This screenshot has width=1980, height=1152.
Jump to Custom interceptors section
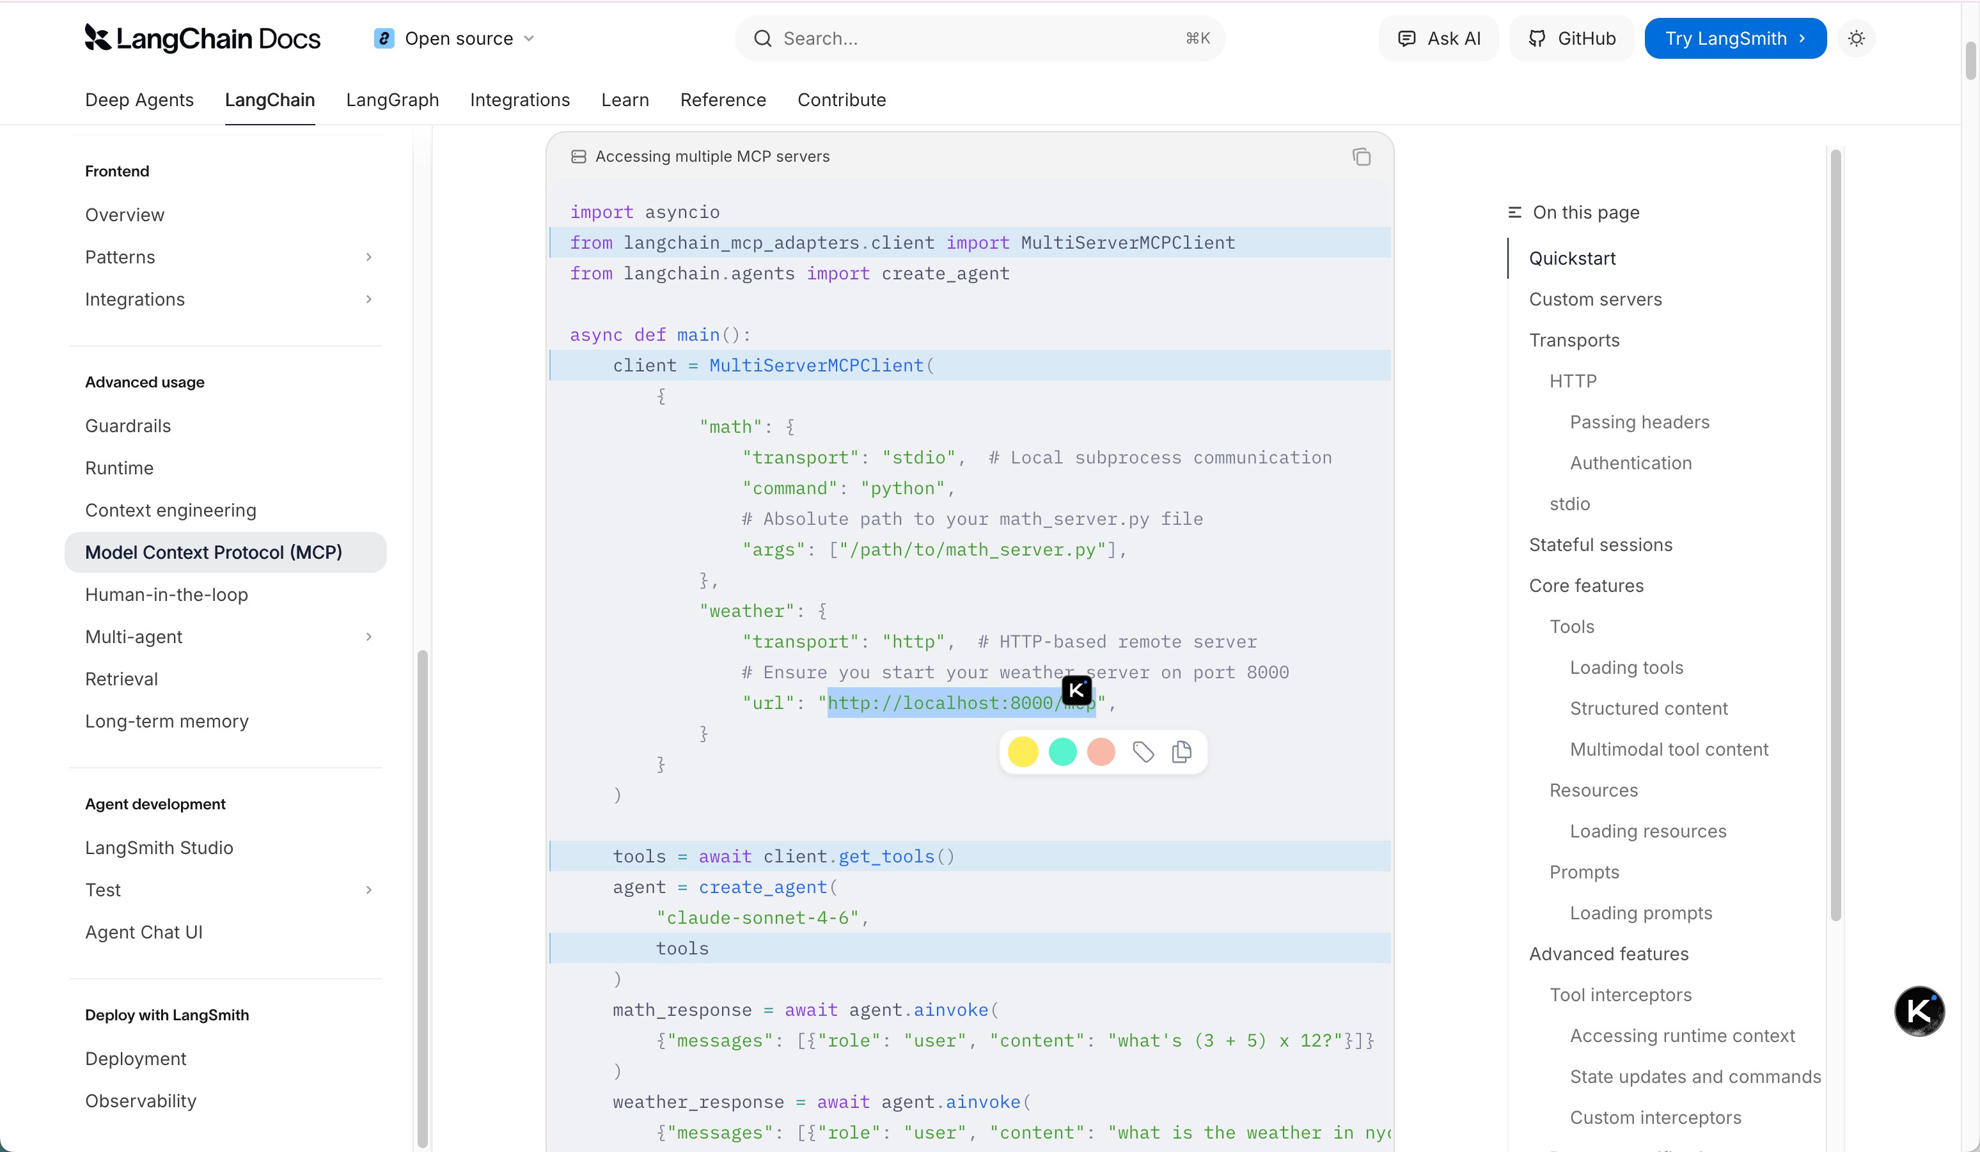point(1656,1117)
